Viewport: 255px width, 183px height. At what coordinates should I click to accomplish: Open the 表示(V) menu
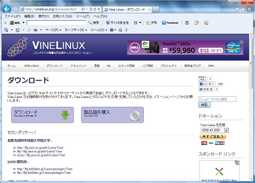(44, 16)
